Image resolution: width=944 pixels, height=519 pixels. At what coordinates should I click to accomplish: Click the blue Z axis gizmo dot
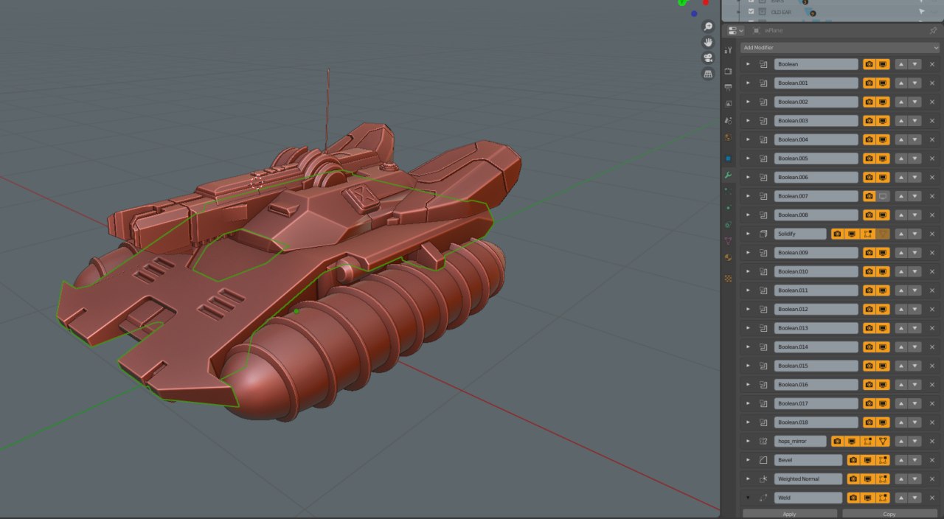pyautogui.click(x=694, y=13)
